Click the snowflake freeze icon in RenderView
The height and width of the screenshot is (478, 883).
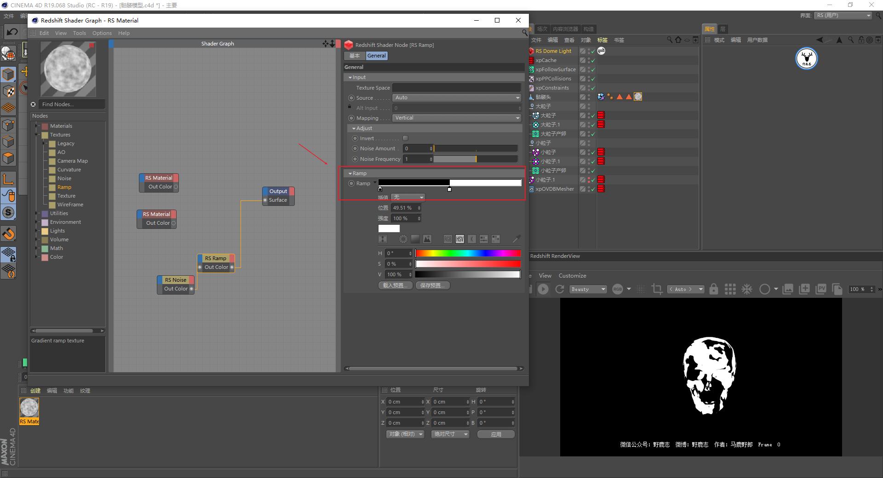pos(747,289)
